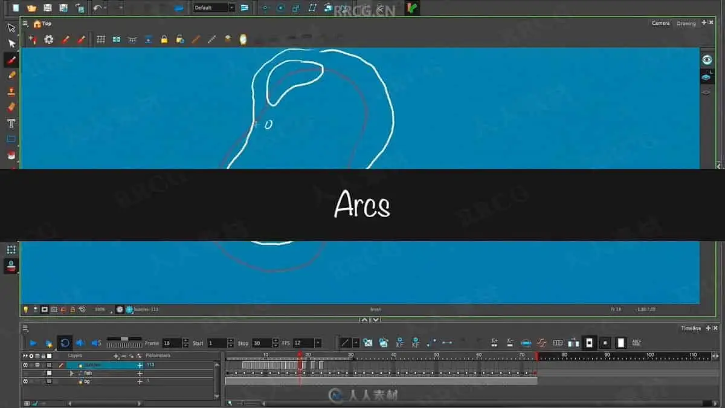Open the Camera view menu hamburger icon
Viewport: 725px width, 408px height.
point(25,24)
